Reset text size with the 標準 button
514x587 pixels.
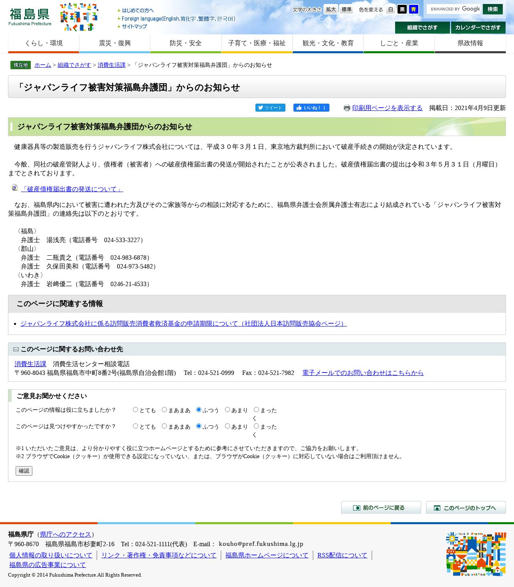point(346,9)
